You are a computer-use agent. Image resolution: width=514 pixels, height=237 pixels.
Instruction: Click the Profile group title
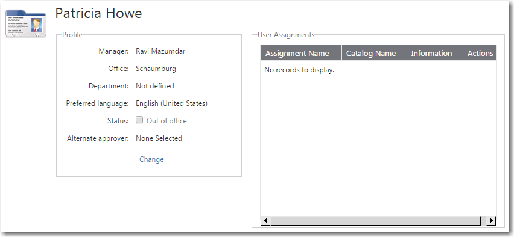(x=72, y=35)
